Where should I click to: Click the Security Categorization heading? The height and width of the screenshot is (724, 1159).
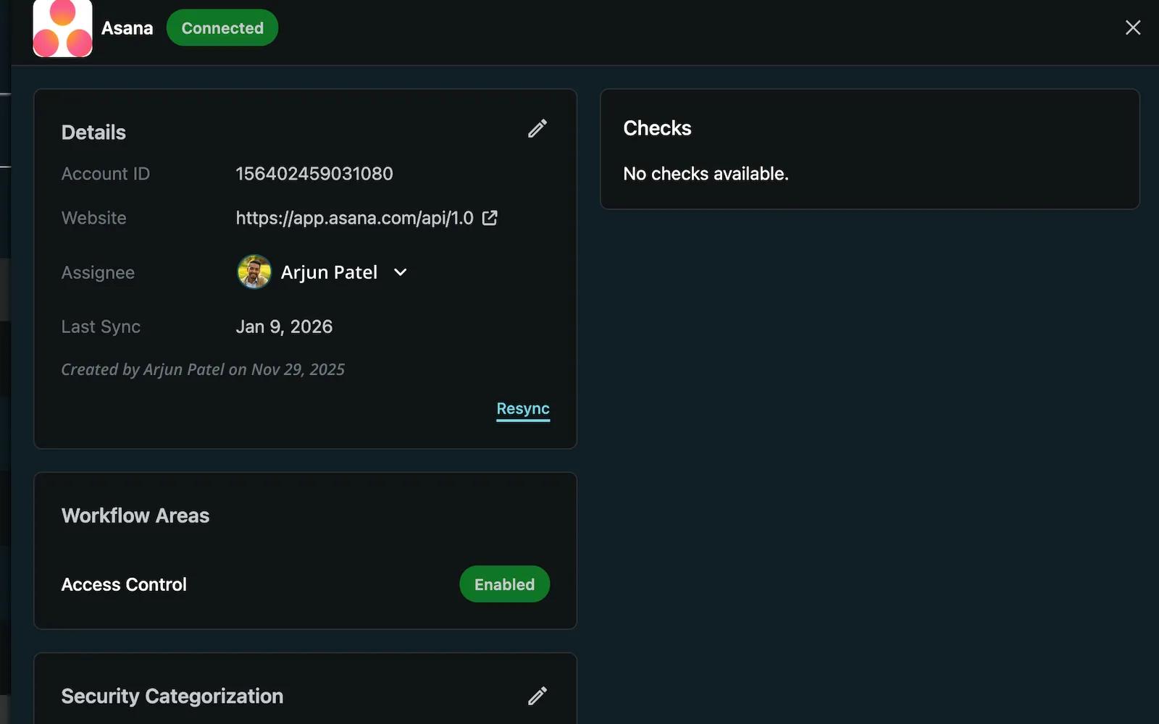pos(172,696)
